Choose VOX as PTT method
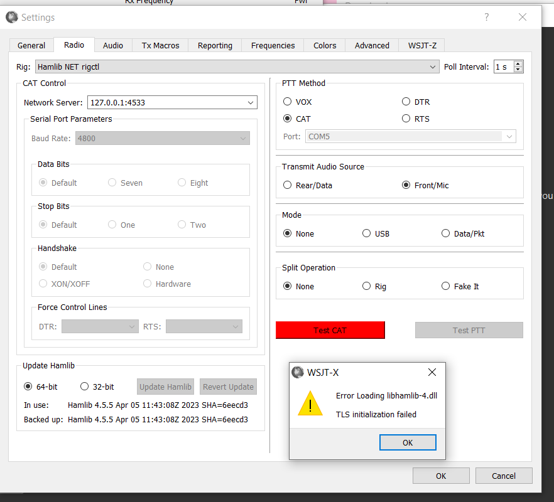The height and width of the screenshot is (502, 554). click(x=297, y=102)
